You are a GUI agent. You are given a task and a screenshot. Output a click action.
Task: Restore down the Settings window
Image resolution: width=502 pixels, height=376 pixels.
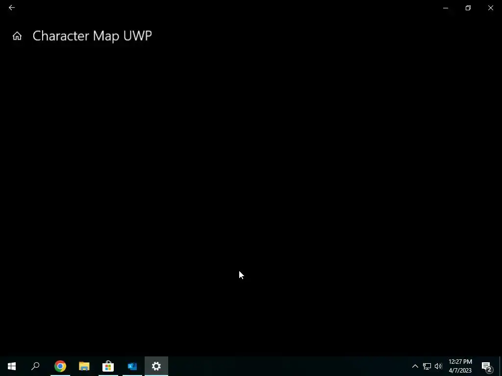coord(468,8)
